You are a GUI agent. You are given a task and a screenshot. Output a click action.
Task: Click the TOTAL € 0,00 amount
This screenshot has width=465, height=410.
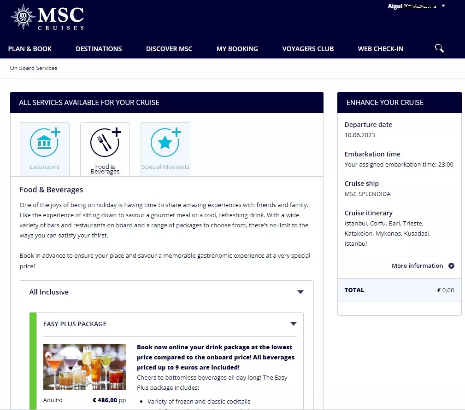pyautogui.click(x=446, y=290)
